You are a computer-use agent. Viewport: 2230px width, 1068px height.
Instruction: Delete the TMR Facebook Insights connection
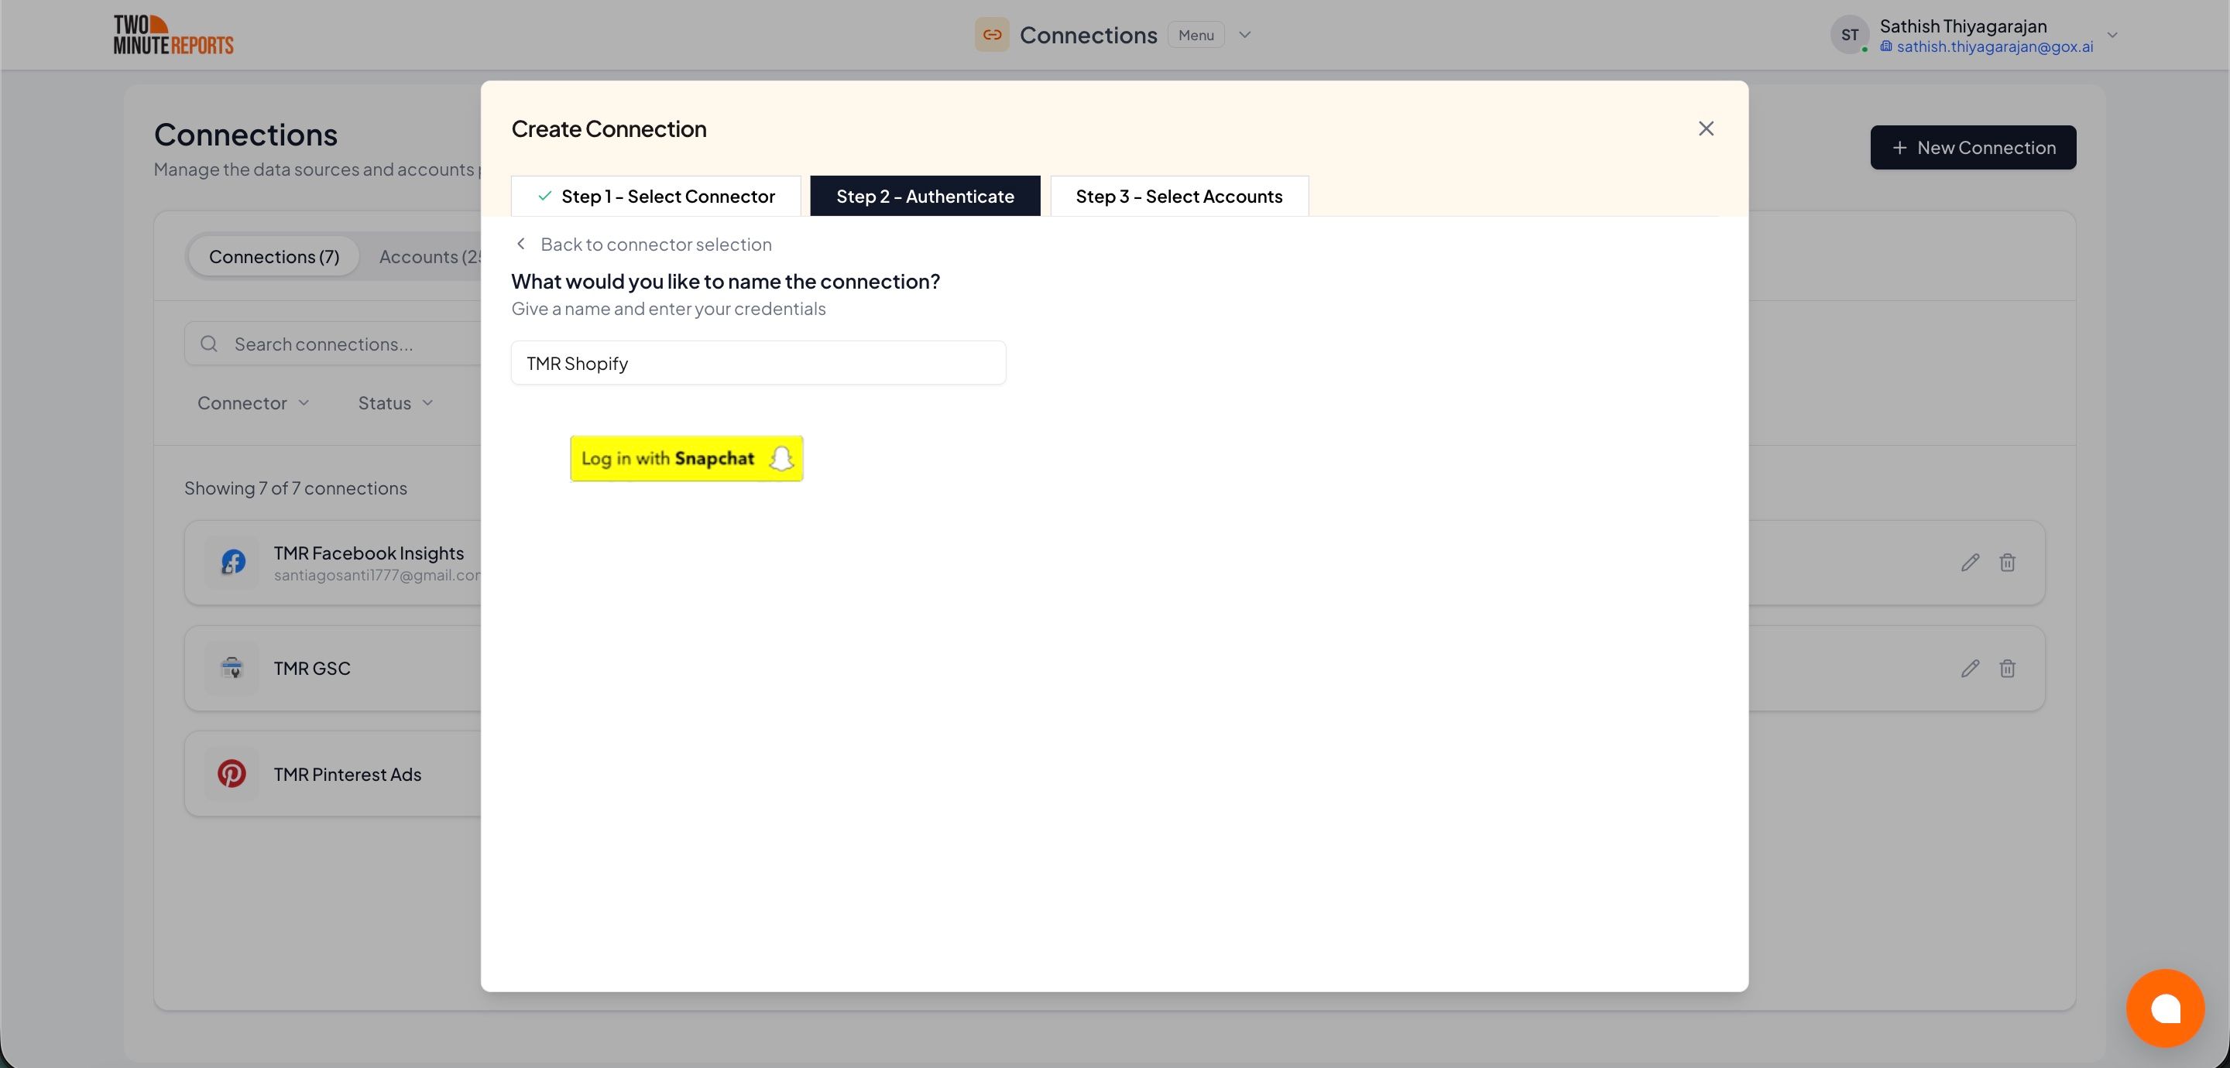(2007, 563)
